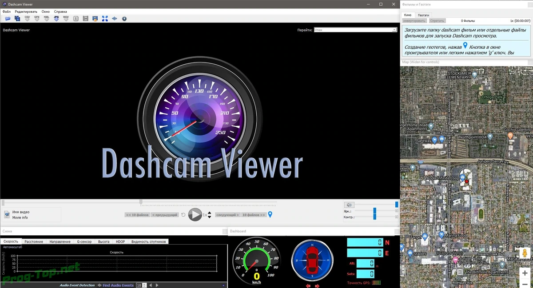Image resolution: width=533 pixels, height=288 pixels.
Task: Click the movie file icon near 'Имя видео'
Action: (x=7, y=215)
